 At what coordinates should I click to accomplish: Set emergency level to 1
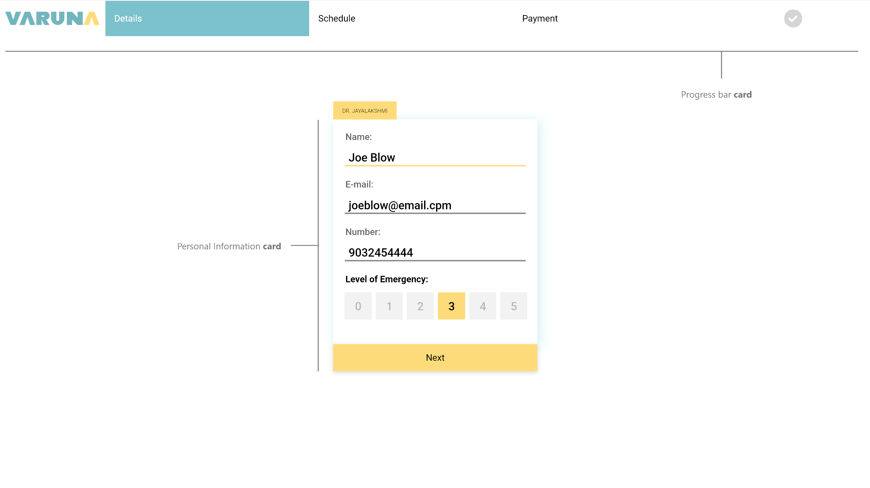[389, 306]
